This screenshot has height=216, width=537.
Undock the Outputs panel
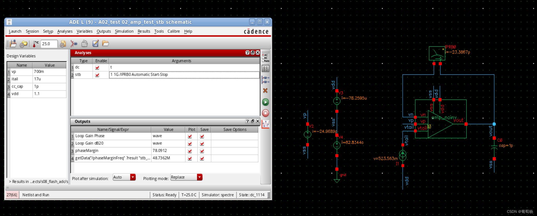point(252,121)
